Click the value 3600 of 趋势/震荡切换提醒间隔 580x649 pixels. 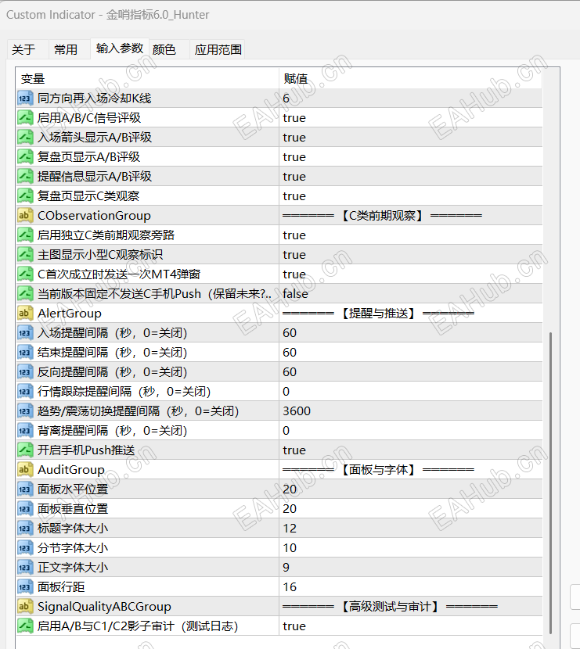tap(297, 411)
